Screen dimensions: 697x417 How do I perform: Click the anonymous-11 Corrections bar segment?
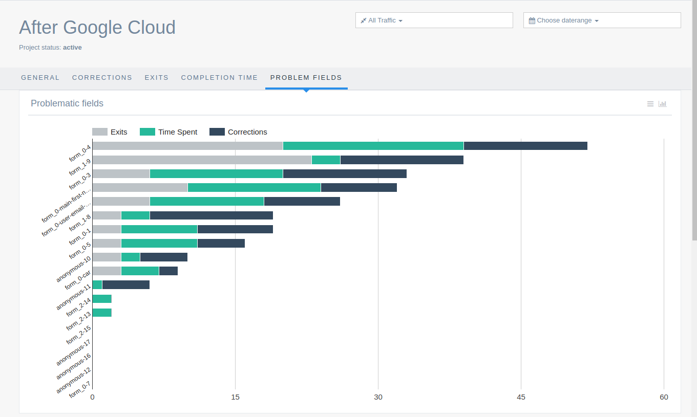pos(126,285)
